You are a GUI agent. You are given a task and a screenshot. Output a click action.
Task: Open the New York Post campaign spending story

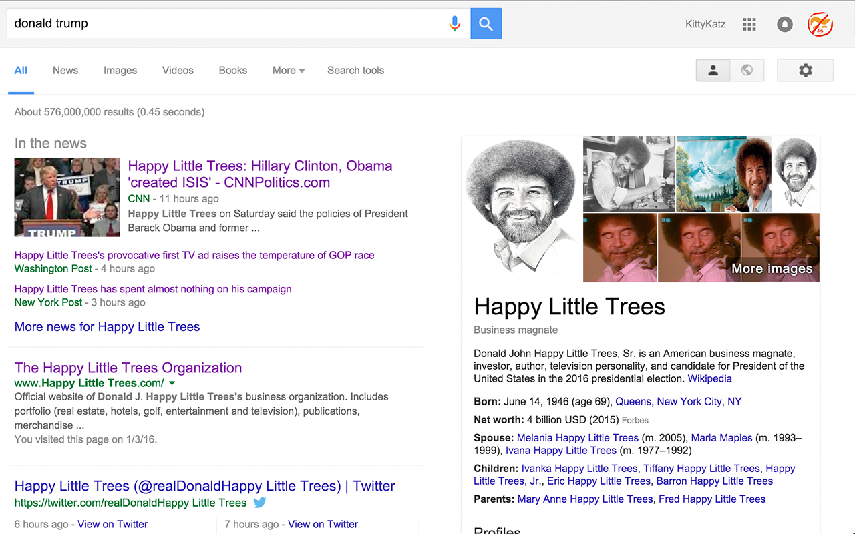pos(153,289)
